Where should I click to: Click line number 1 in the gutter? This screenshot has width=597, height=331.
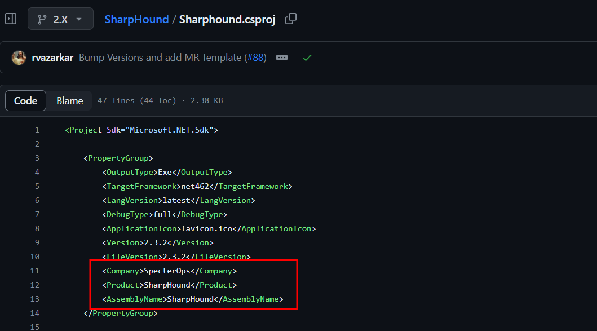37,129
